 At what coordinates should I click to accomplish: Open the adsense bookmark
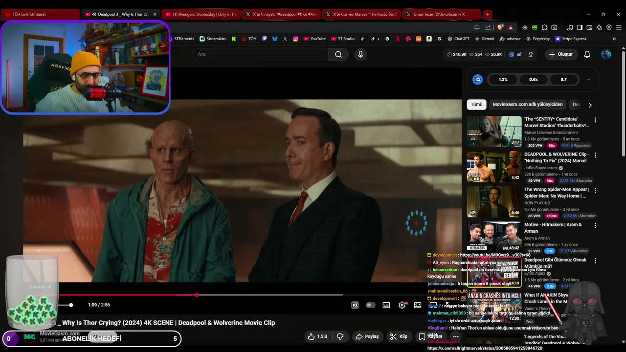coord(510,39)
